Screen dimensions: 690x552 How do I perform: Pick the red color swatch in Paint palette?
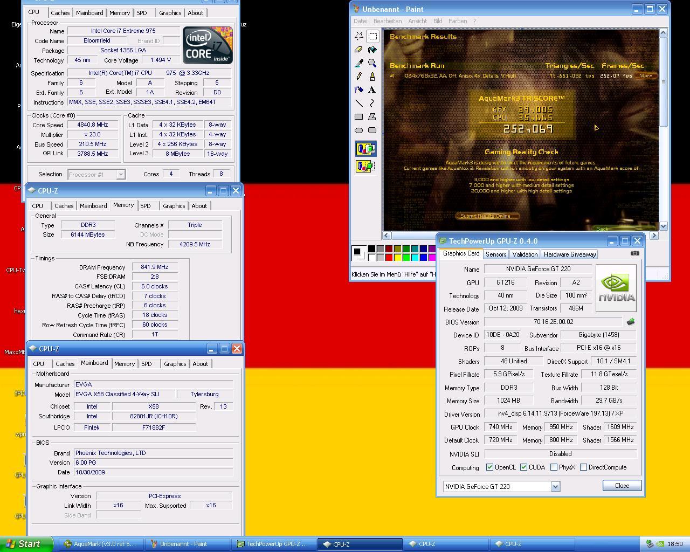coord(389,257)
